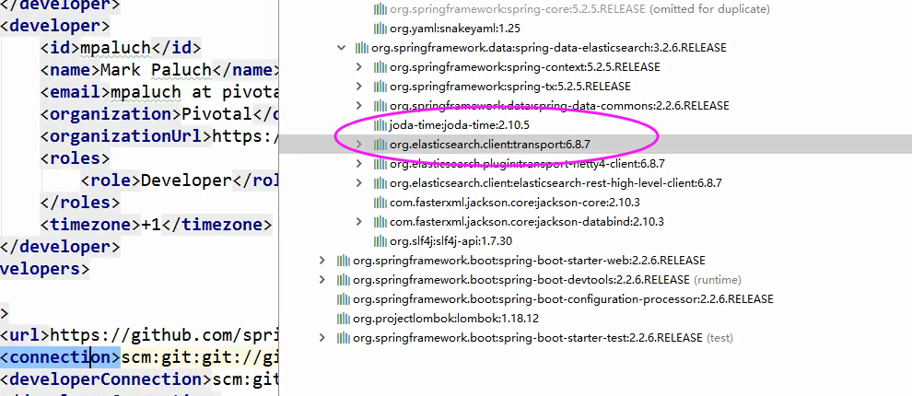Expand the spring-boot-starter-web:2.2.6.RELEASE dependency
This screenshot has width=912, height=396.
click(322, 260)
